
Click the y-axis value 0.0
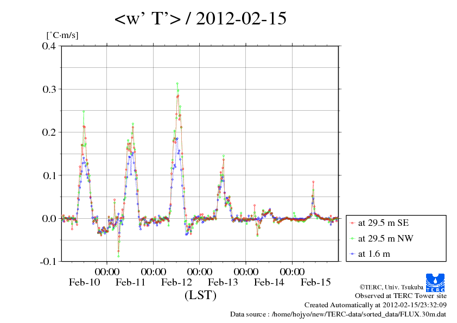pyautogui.click(x=49, y=218)
